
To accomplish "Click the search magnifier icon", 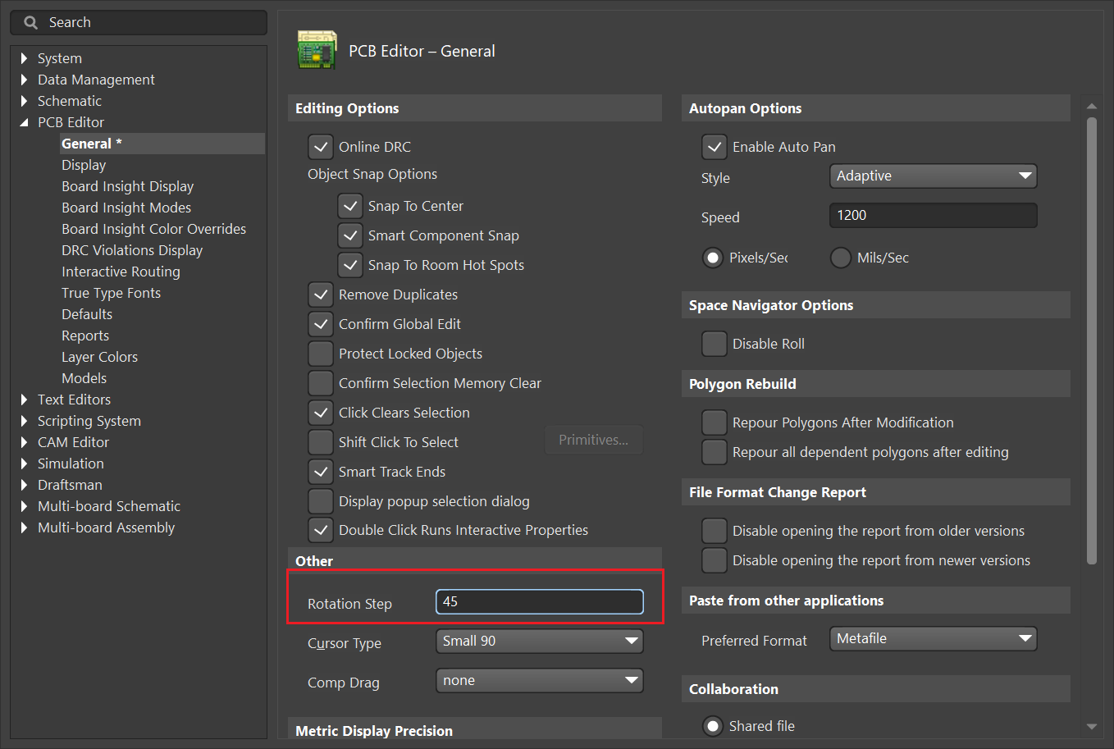I will pyautogui.click(x=30, y=22).
